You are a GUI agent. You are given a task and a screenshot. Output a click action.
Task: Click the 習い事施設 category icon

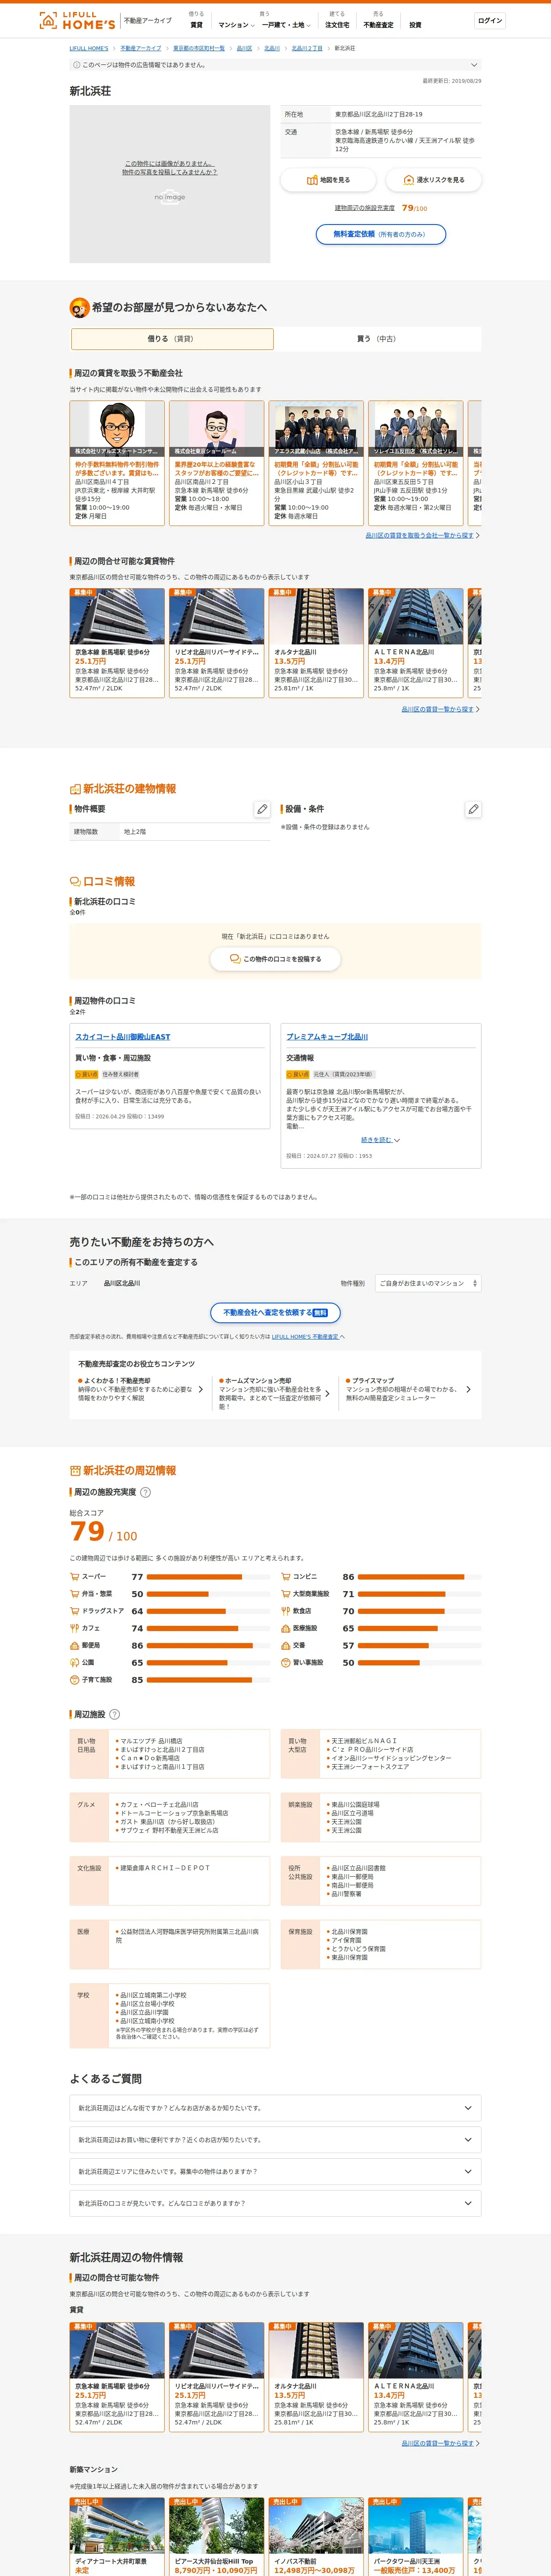click(285, 1662)
